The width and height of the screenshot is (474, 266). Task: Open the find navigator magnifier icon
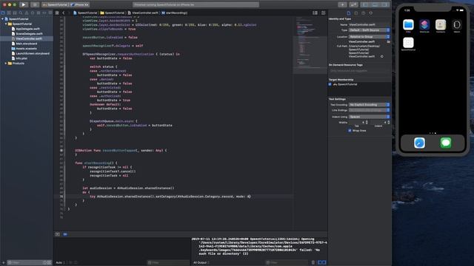click(21, 13)
